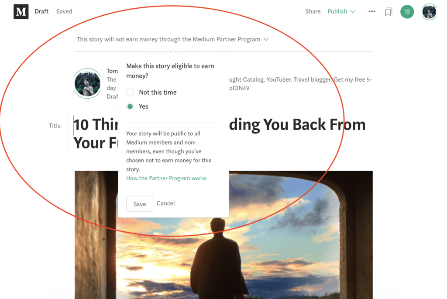This screenshot has height=299, width=447.
Task: Expand the Publish dropdown arrow
Action: point(353,12)
